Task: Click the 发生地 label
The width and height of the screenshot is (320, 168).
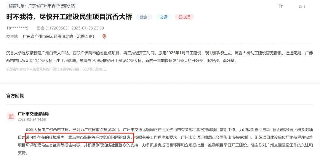Action: click(x=12, y=36)
